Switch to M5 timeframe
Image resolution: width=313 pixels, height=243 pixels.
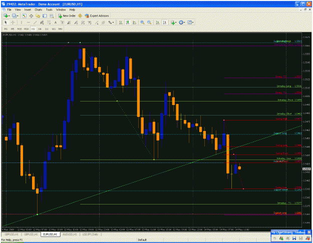coord(13,29)
